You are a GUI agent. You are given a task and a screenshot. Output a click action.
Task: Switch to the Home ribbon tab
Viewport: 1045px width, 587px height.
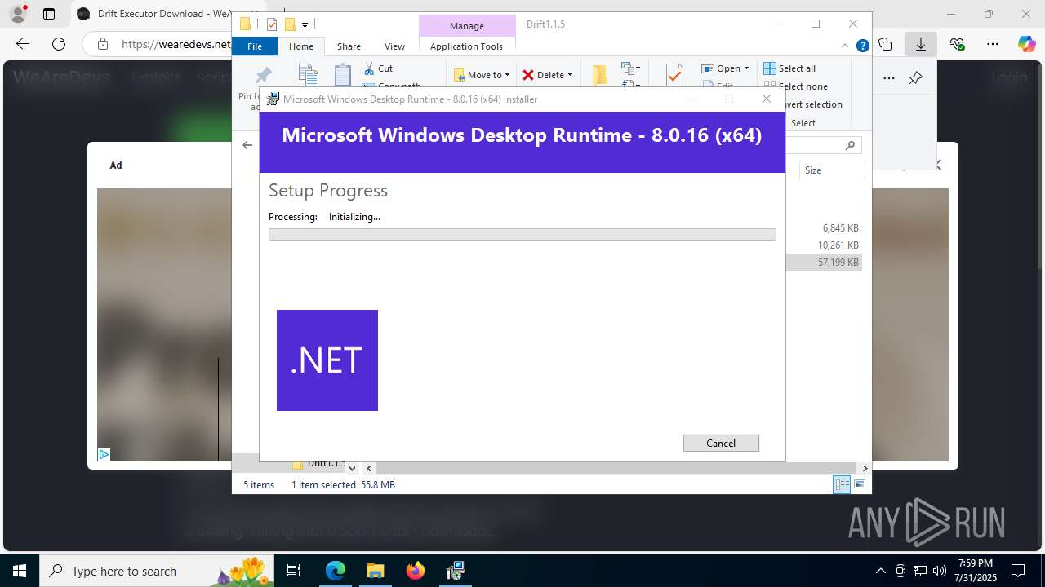[x=301, y=46]
